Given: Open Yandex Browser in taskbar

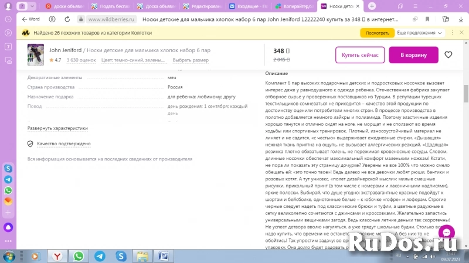Looking at the screenshot, I should pyautogui.click(x=57, y=256).
